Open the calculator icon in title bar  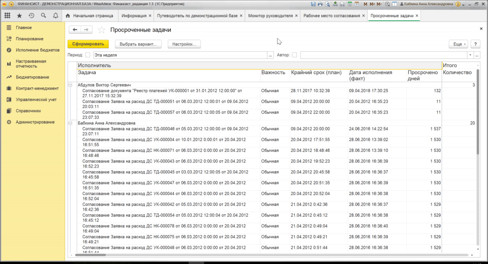(x=350, y=4)
